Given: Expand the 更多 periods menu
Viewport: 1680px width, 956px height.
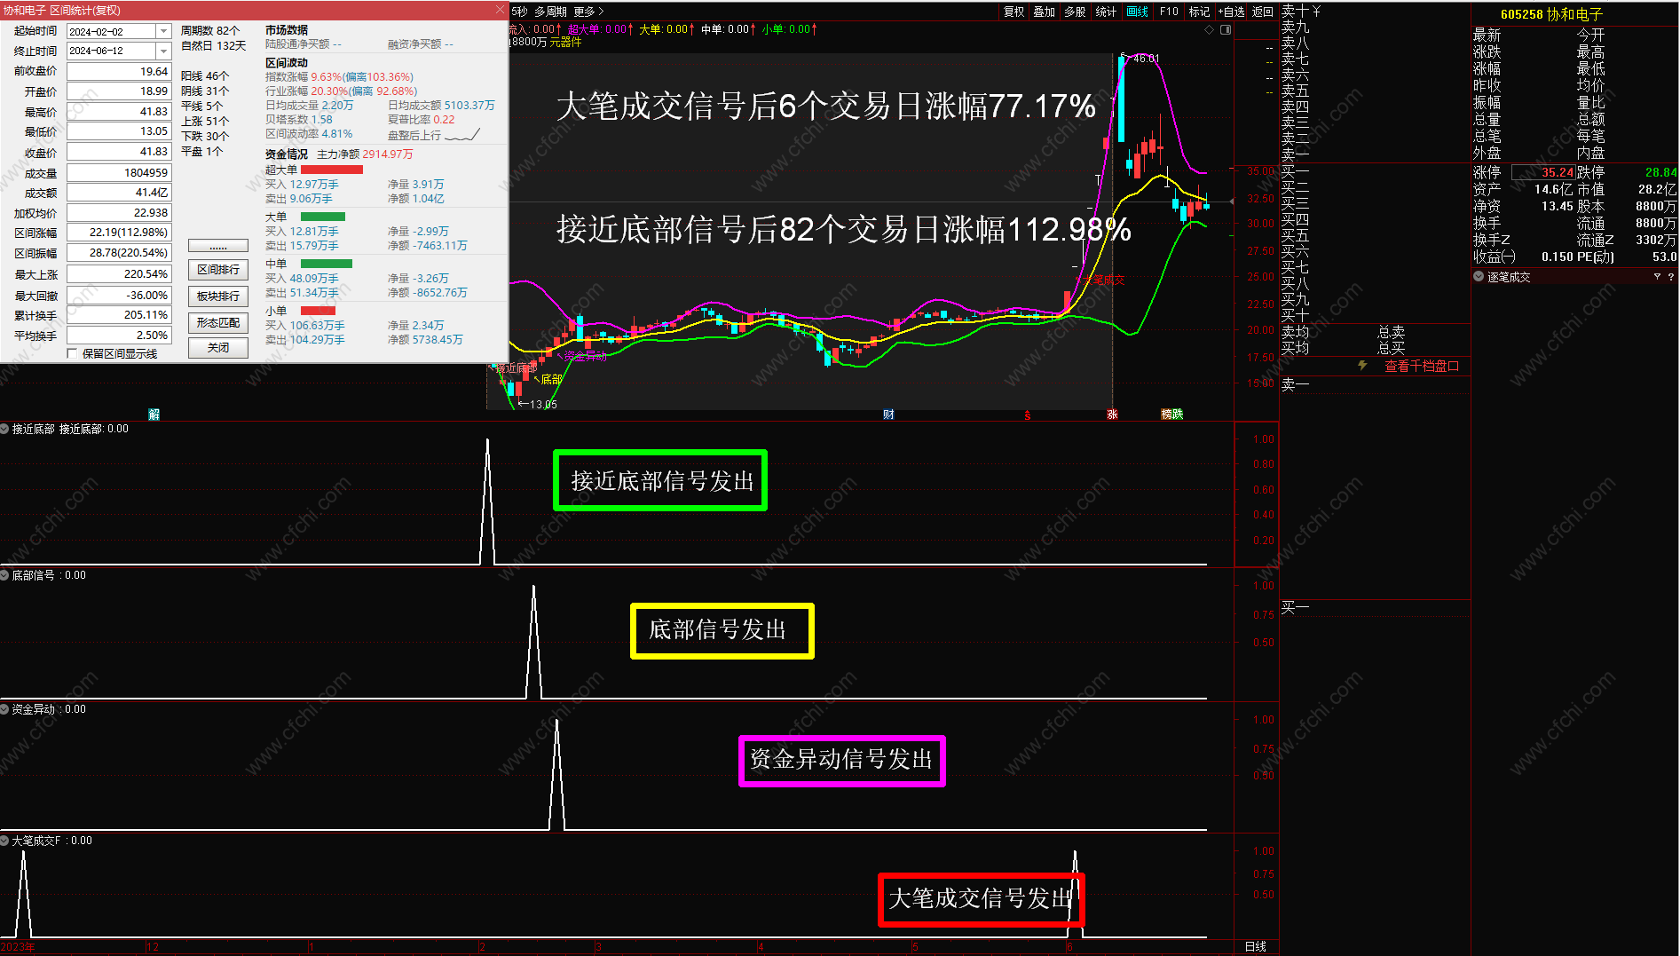Looking at the screenshot, I should [x=588, y=12].
